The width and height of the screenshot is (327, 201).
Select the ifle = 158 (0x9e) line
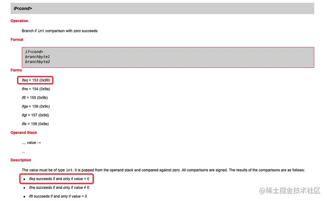coord(35,124)
